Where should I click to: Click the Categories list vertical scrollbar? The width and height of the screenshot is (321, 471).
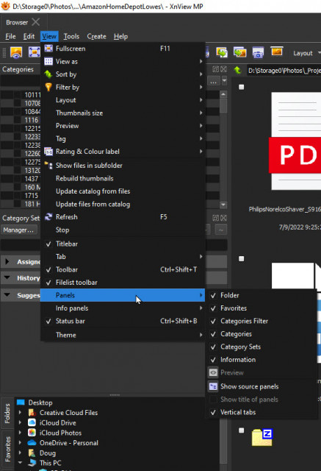point(223,149)
